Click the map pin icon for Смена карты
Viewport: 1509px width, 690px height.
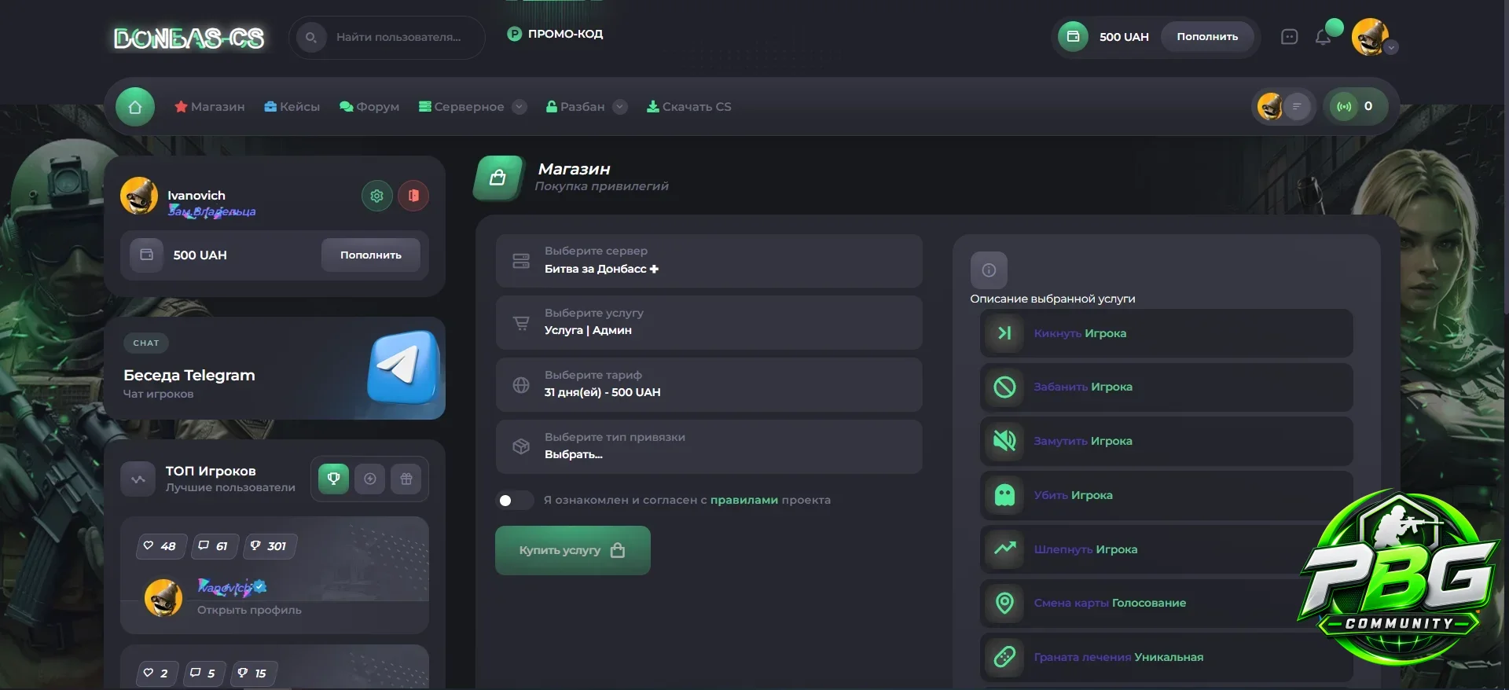(x=1004, y=603)
